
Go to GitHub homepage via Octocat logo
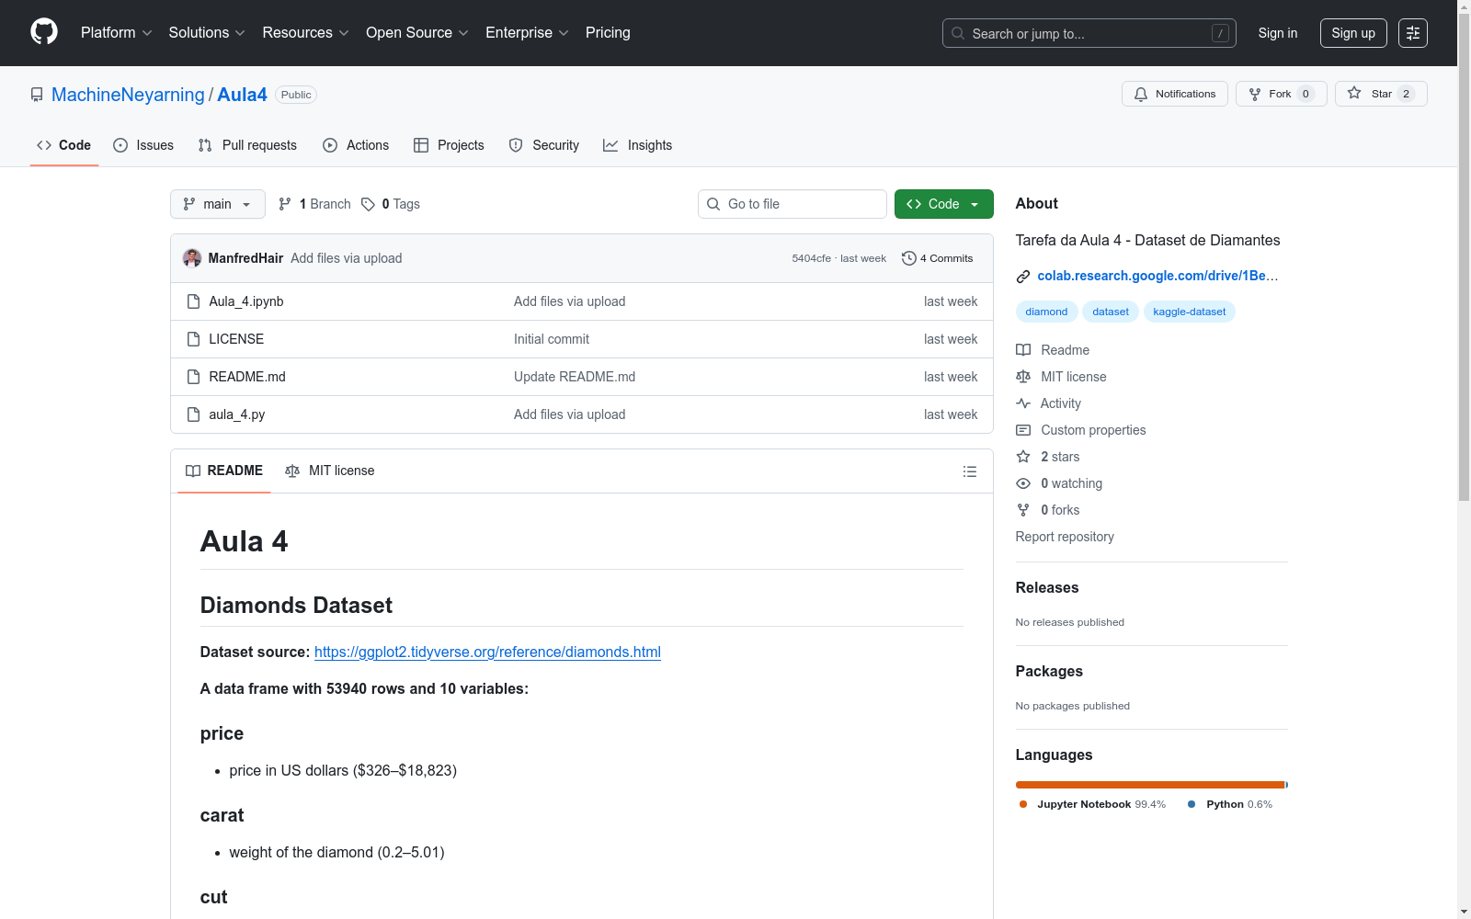tap(44, 32)
